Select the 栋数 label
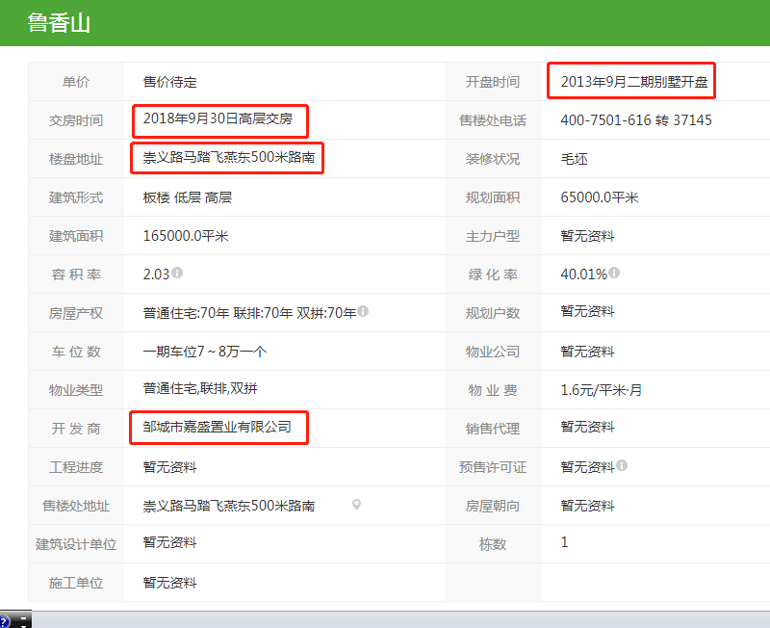770x628 pixels. point(493,544)
